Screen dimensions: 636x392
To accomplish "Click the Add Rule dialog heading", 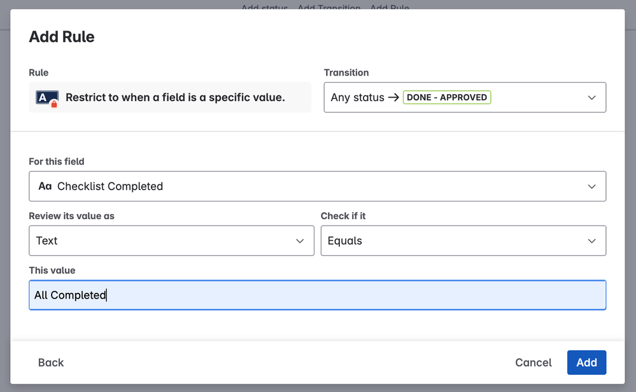I will 62,37.
